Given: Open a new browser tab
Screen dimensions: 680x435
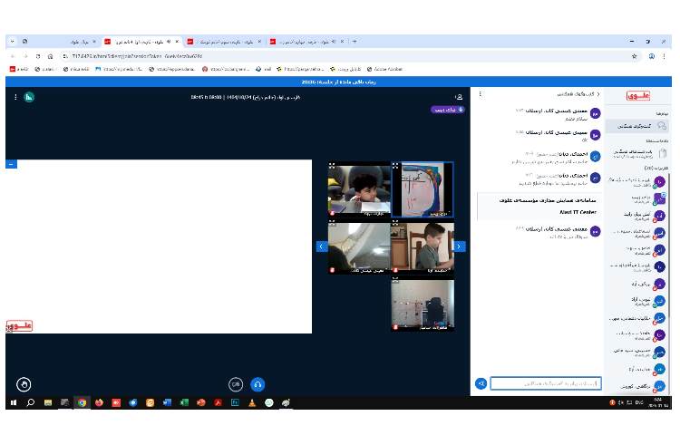Looking at the screenshot, I should coord(354,42).
